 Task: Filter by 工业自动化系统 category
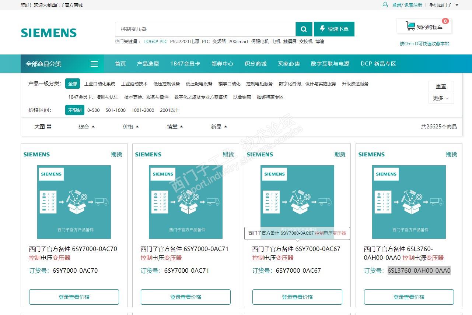pyautogui.click(x=100, y=84)
